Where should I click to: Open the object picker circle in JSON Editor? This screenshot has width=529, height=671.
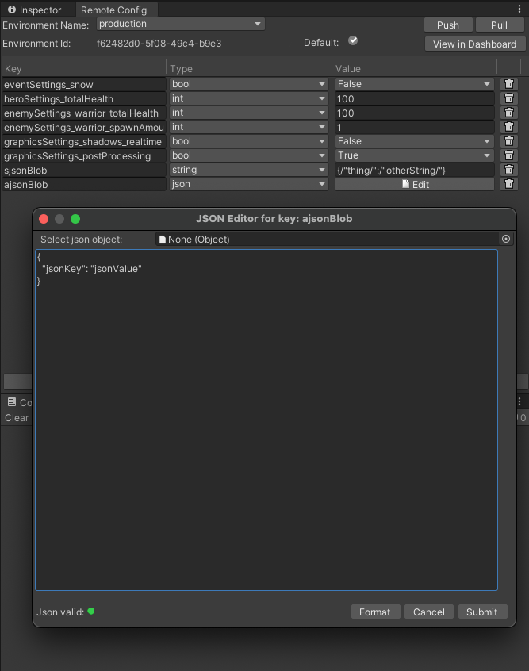coord(506,239)
